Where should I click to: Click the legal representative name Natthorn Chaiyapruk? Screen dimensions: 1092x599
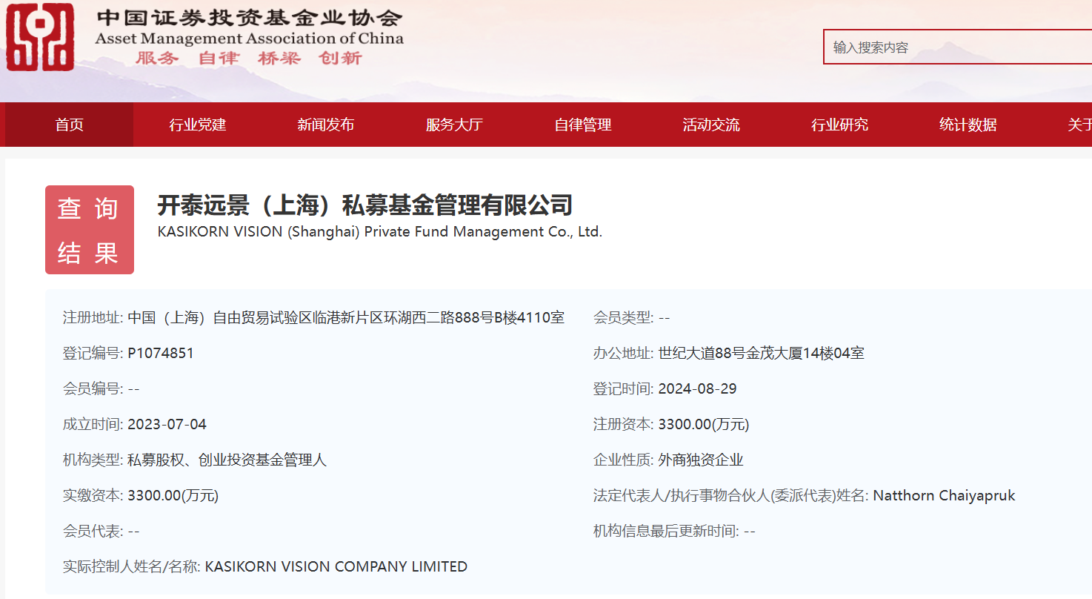click(x=943, y=495)
